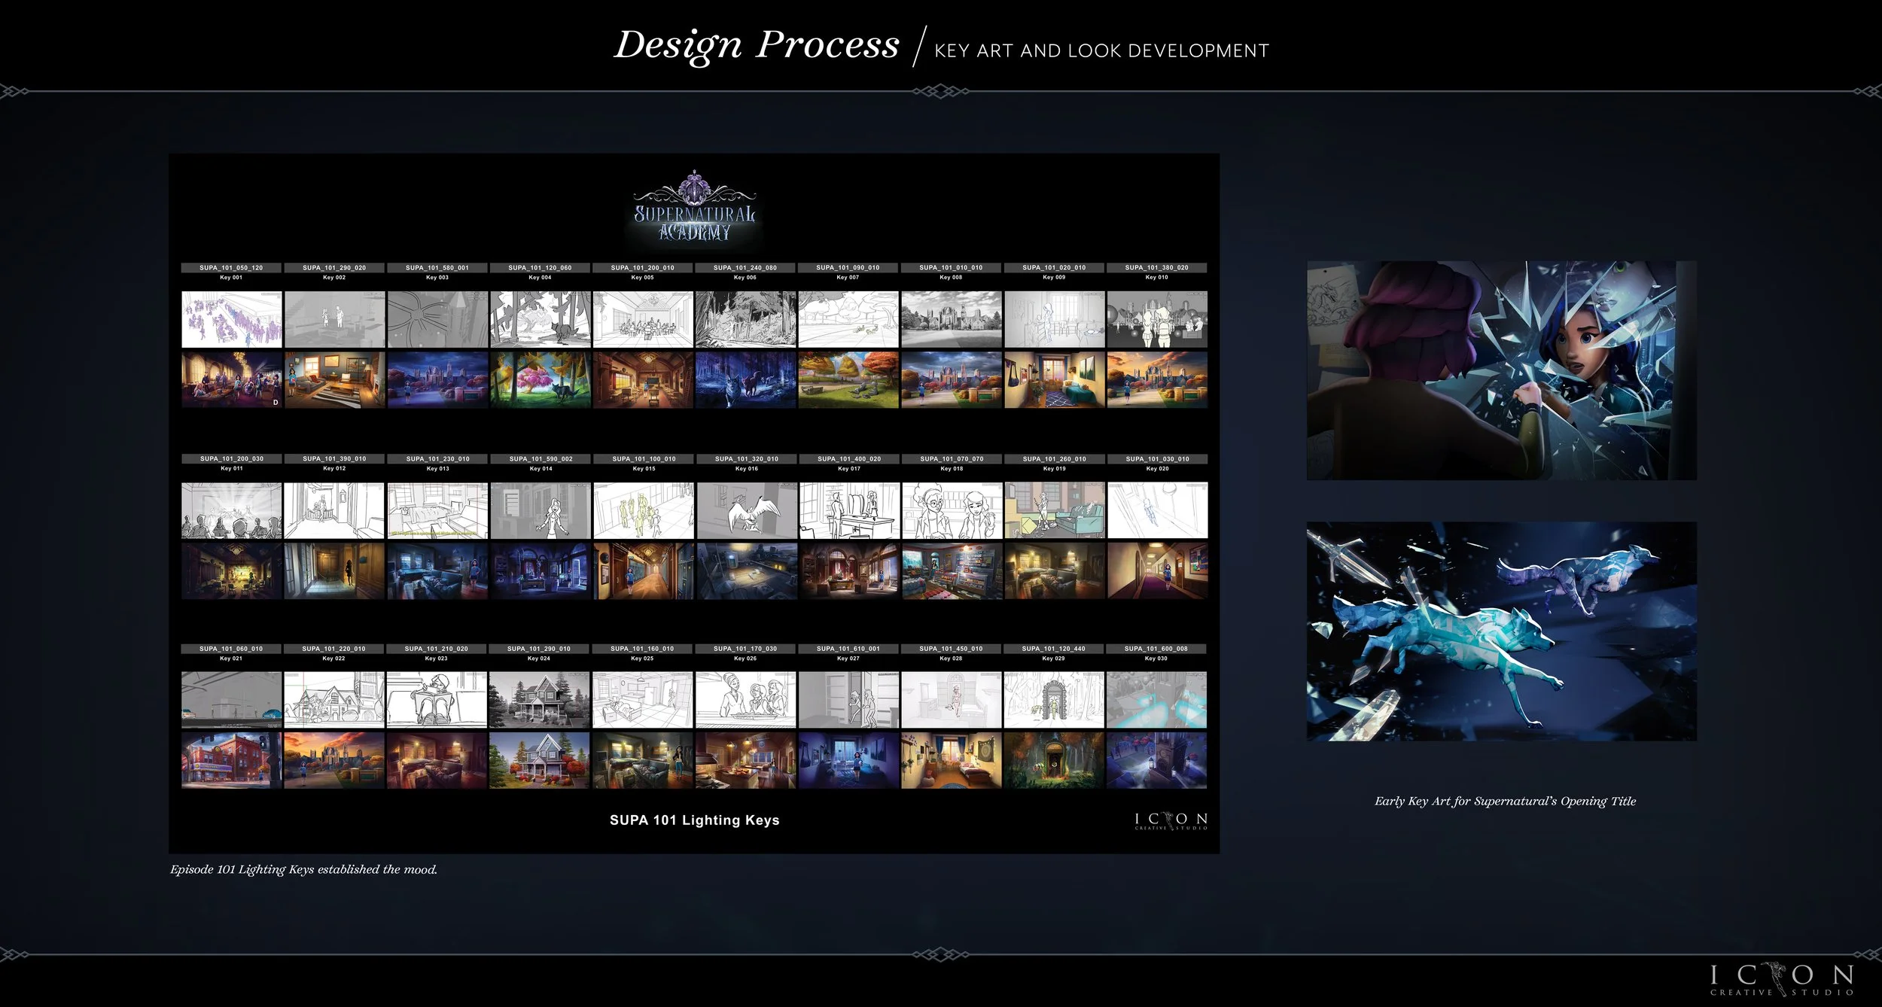Click the SUPA_101_600_008 label header
The width and height of the screenshot is (1882, 1007).
point(1156,649)
